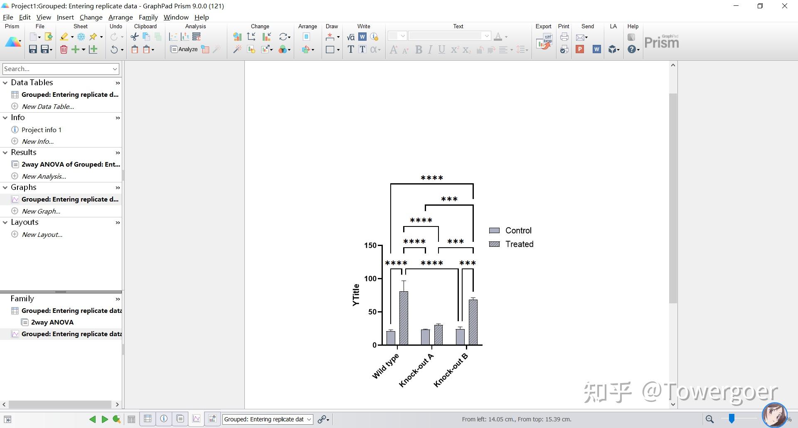This screenshot has width=798, height=428.
Task: Open 2way ANOVA of Grouped results sheet
Action: pos(71,165)
